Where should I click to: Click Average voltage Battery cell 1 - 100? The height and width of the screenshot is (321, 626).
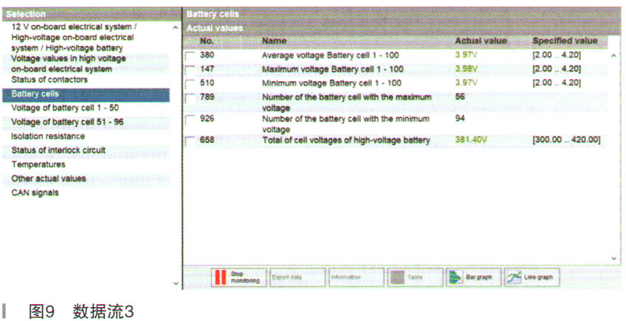pyautogui.click(x=330, y=55)
